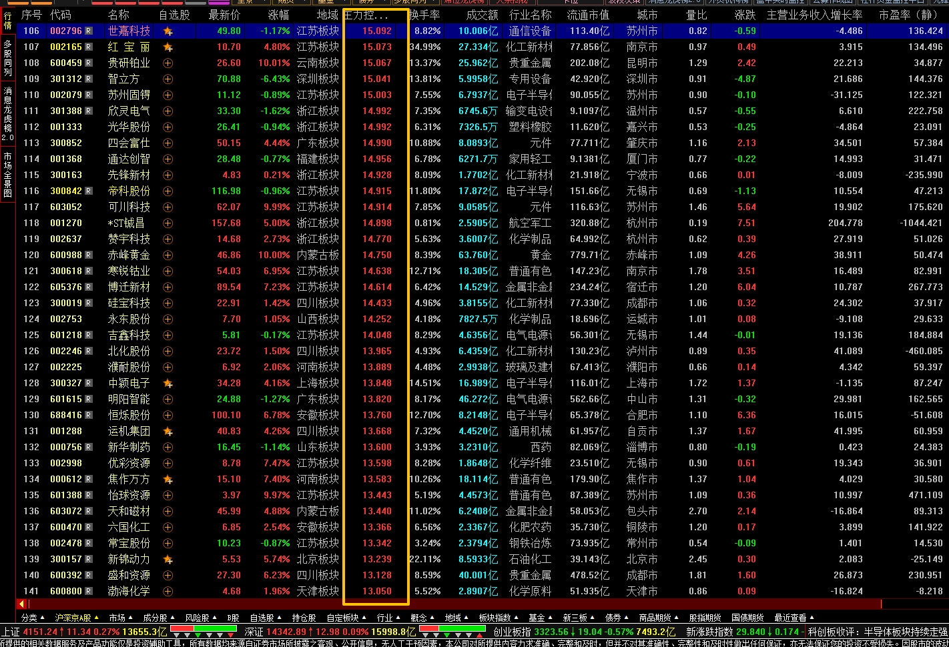This screenshot has width=949, height=647.
Task: Sort by 市盈率(静) column header
Action: (x=911, y=15)
